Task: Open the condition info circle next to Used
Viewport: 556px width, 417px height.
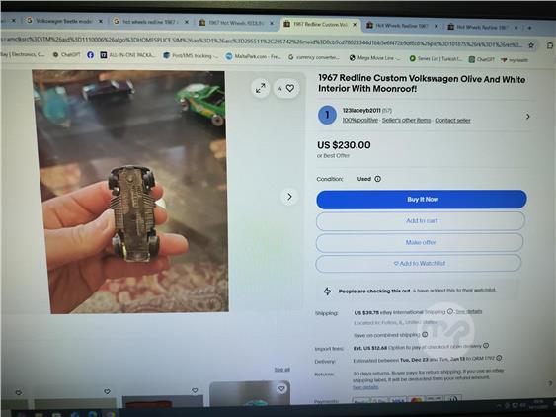Action: tap(378, 179)
